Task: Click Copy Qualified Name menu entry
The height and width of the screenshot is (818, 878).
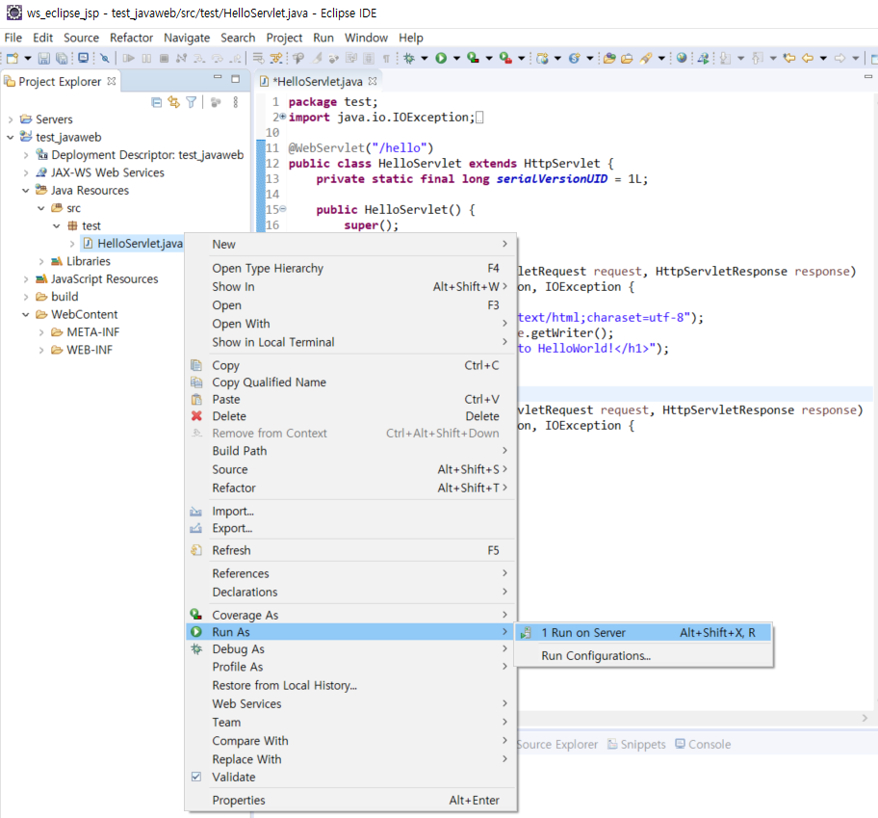Action: (x=350, y=383)
